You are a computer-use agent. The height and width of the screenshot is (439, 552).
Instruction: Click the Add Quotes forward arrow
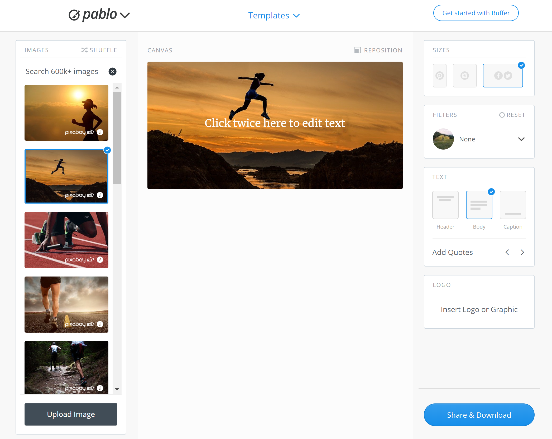point(522,252)
